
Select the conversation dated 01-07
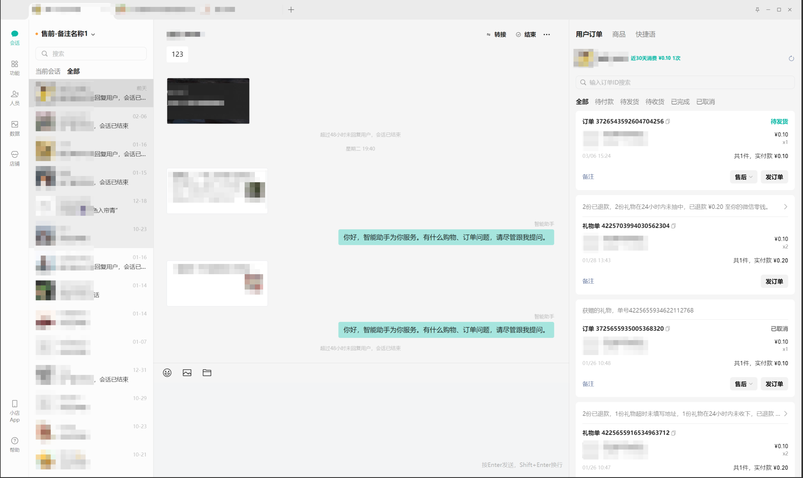(x=91, y=347)
